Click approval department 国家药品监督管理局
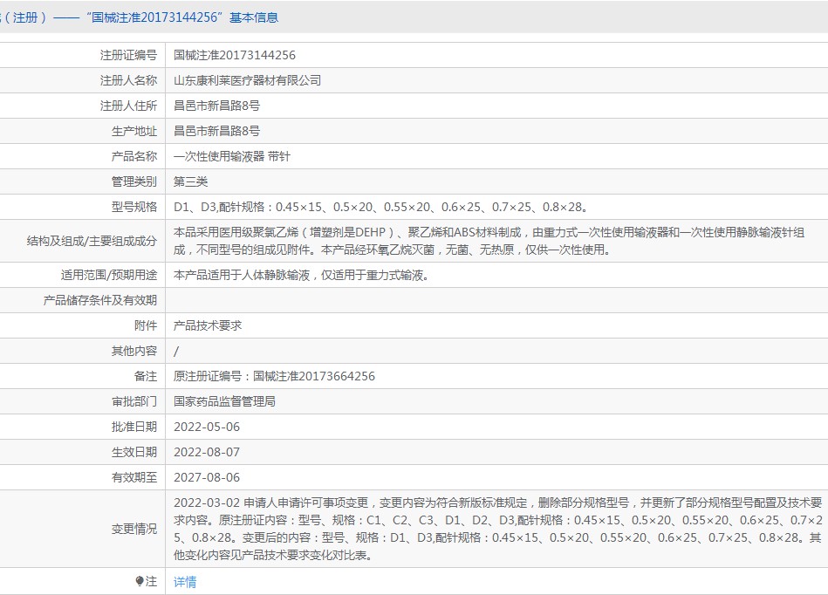 pos(224,402)
